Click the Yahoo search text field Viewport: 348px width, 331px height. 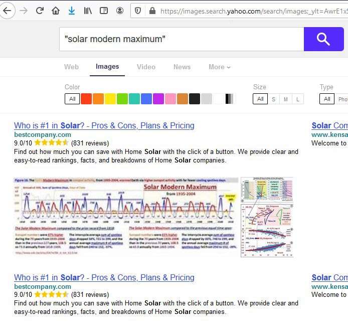pyautogui.click(x=182, y=39)
